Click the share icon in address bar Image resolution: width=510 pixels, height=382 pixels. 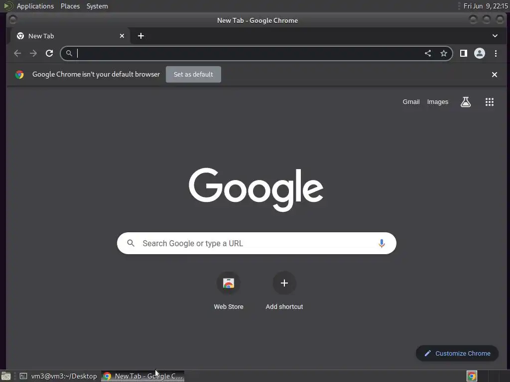[x=428, y=53]
